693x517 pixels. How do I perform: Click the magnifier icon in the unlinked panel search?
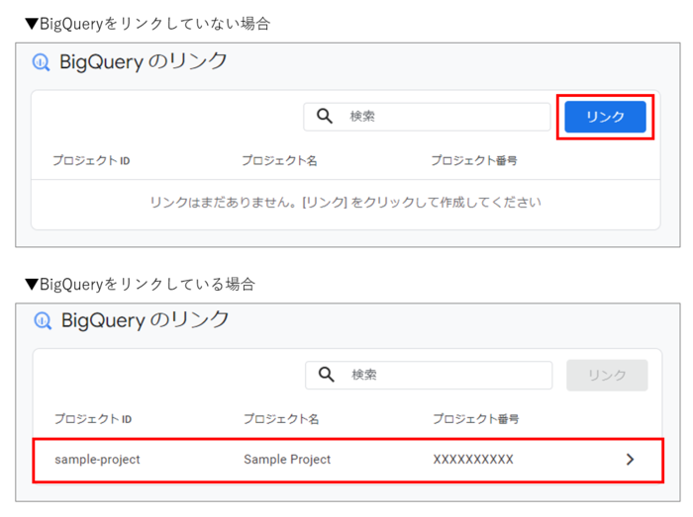click(325, 117)
